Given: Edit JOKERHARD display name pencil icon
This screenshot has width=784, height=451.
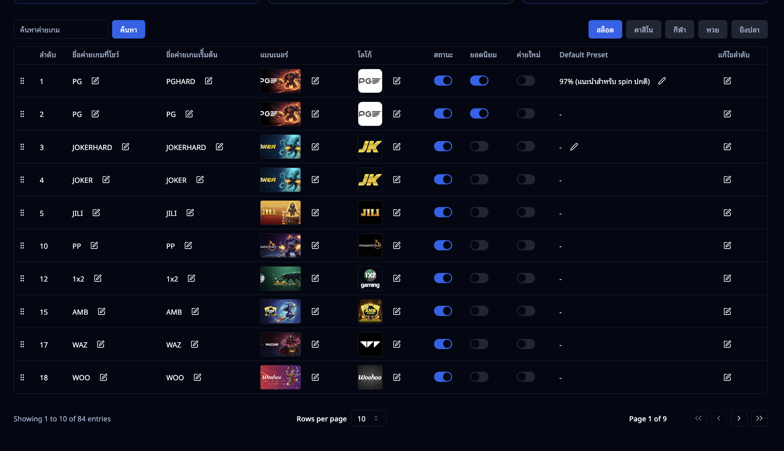Looking at the screenshot, I should click(x=125, y=147).
